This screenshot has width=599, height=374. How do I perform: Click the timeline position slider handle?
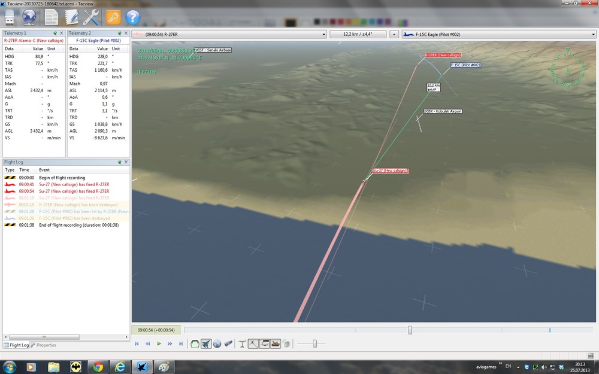click(x=410, y=330)
